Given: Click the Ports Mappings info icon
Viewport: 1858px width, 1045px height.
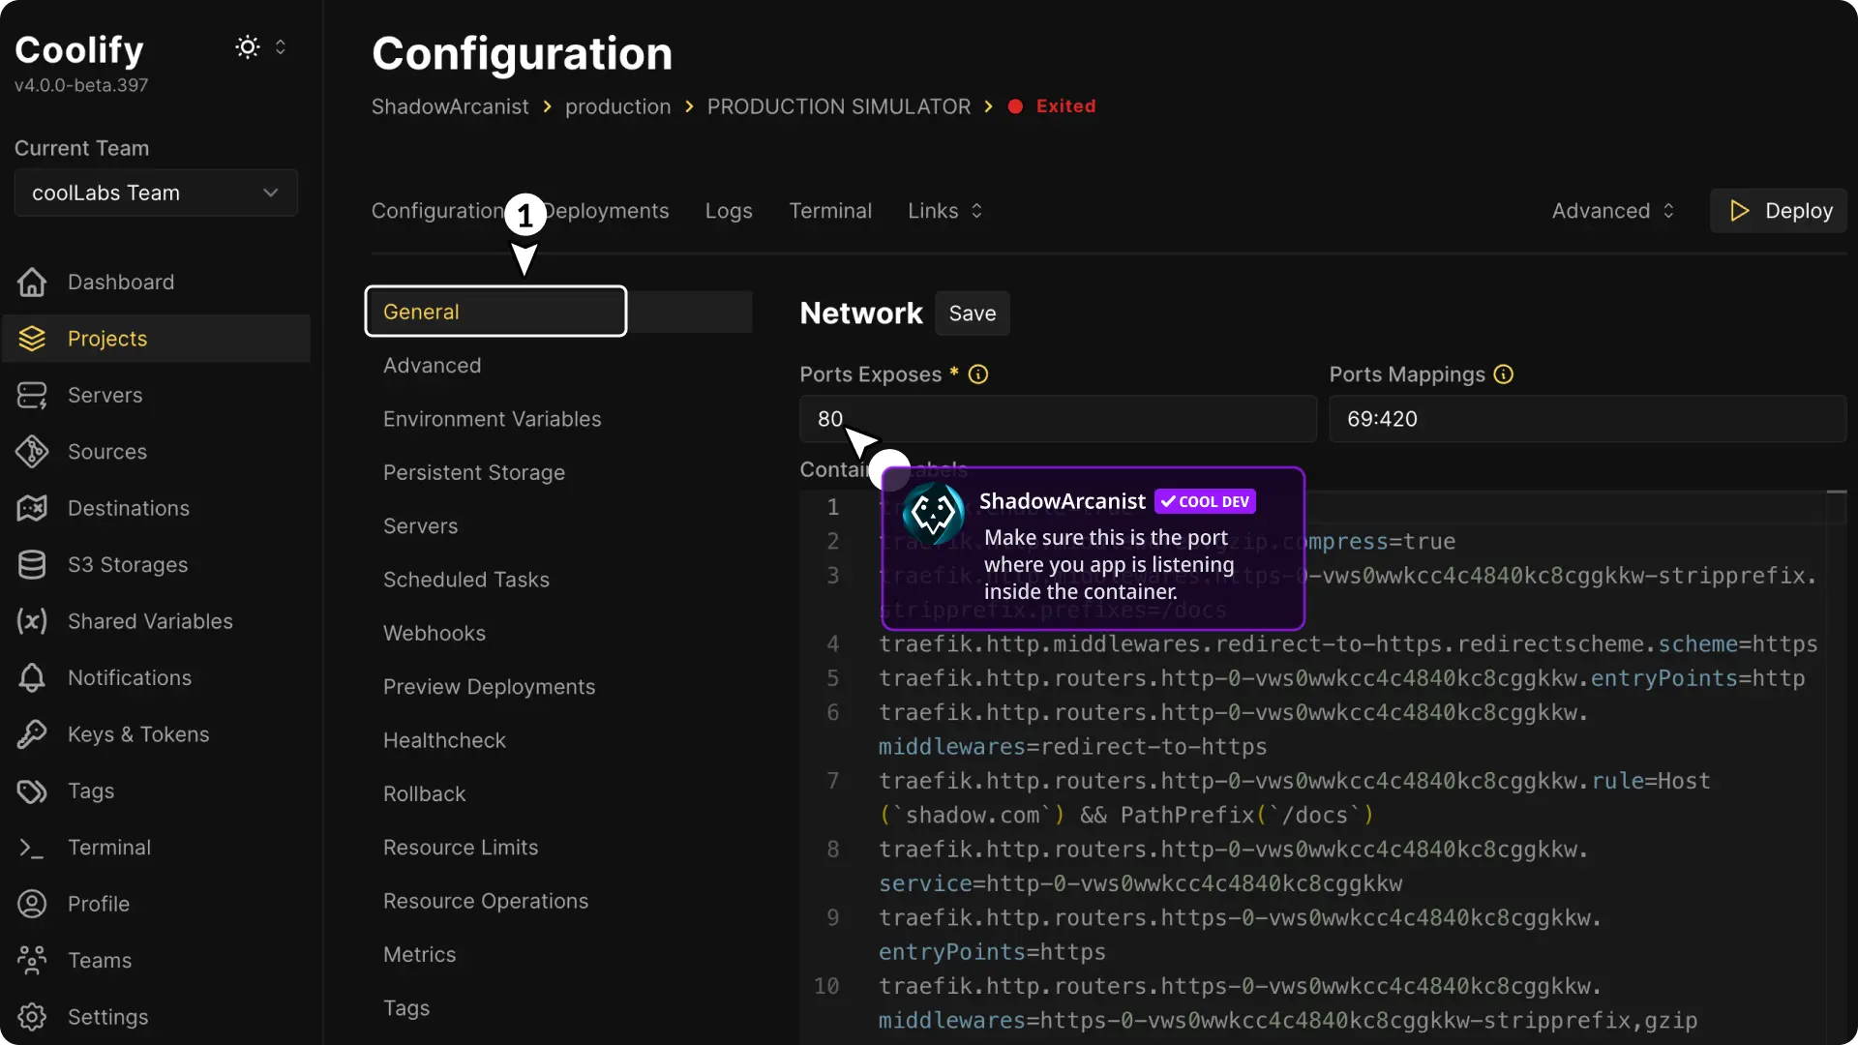Looking at the screenshot, I should pos(1503,373).
